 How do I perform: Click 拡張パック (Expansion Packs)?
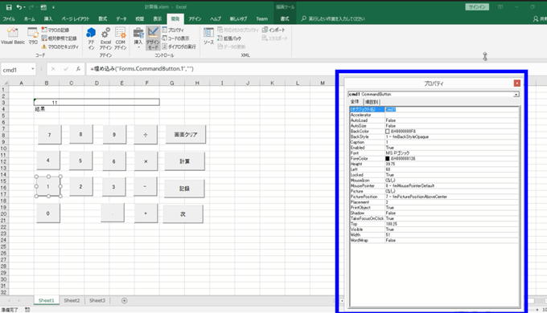(229, 38)
